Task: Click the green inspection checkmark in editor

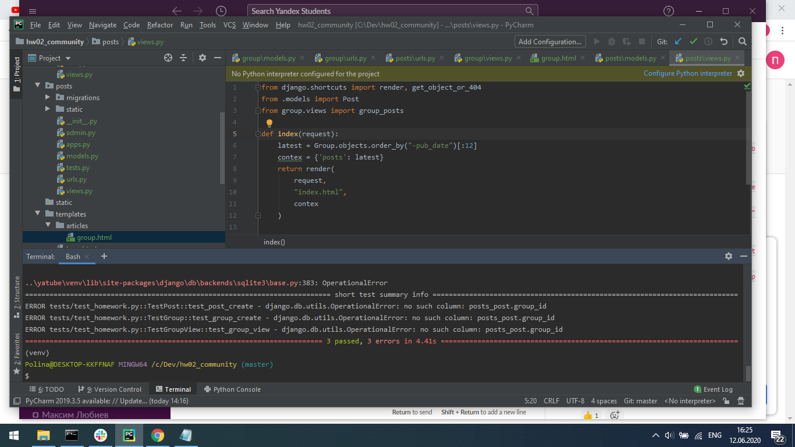Action: (747, 86)
